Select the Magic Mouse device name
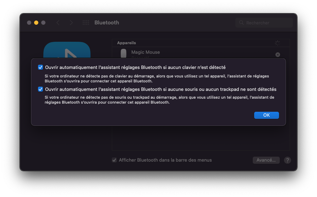This screenshot has width=317, height=197. point(146,52)
